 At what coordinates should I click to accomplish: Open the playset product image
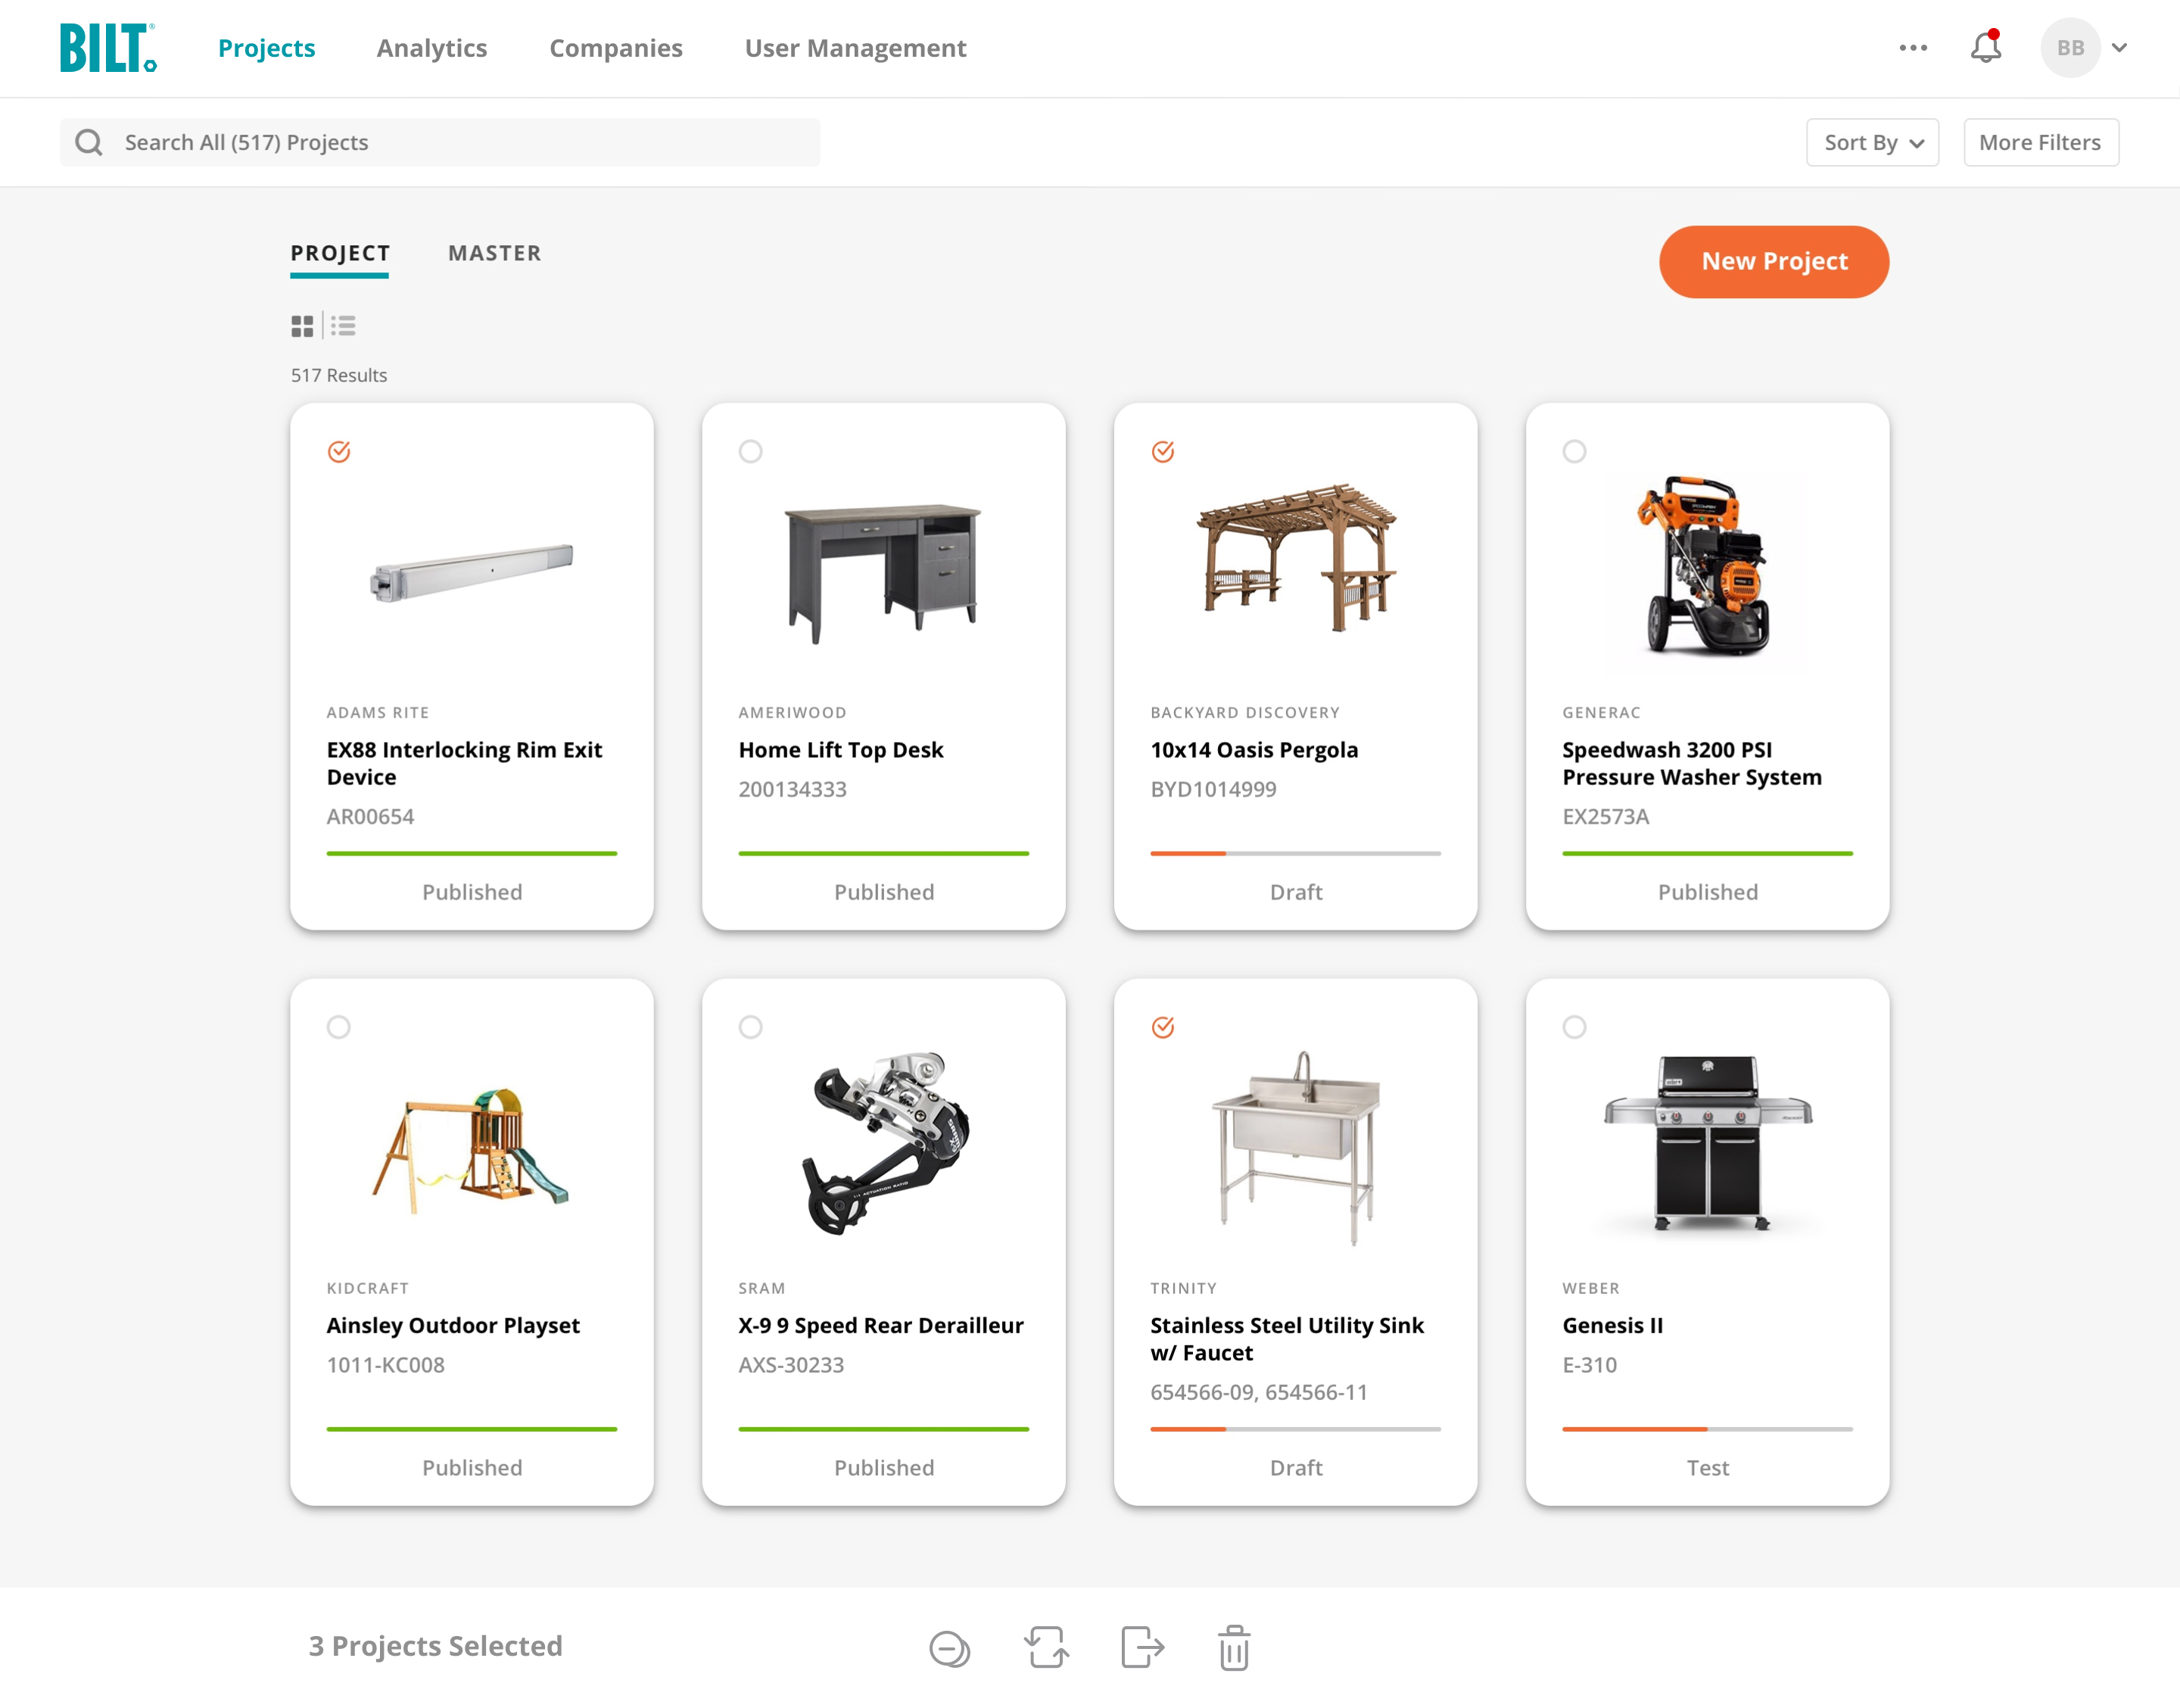[x=471, y=1150]
